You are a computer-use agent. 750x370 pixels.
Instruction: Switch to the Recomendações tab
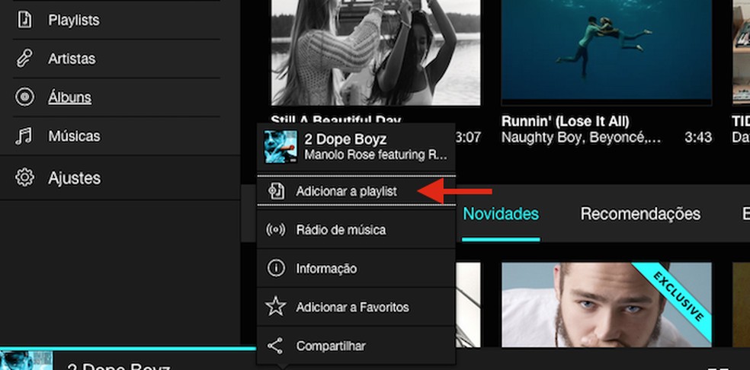(x=640, y=214)
